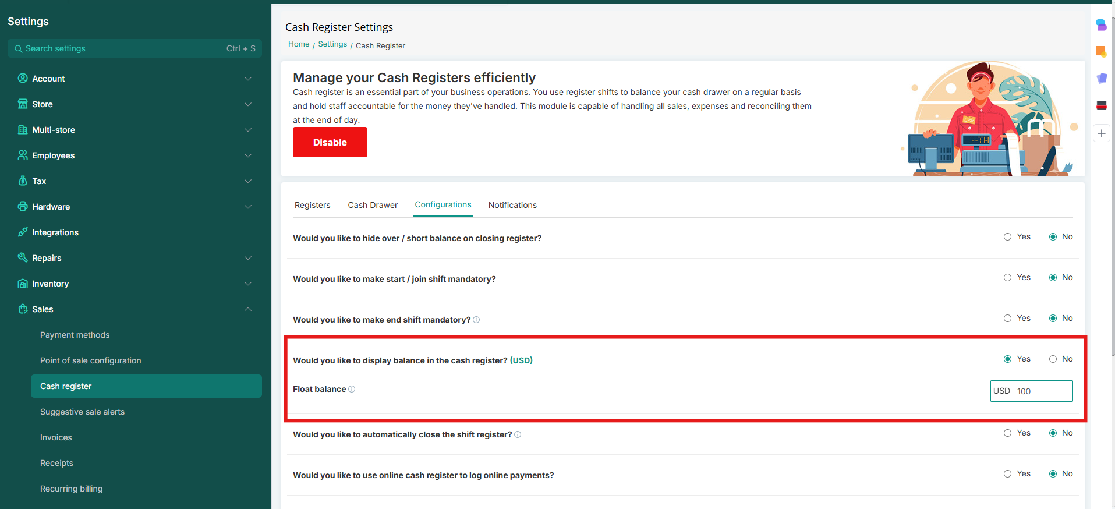This screenshot has width=1115, height=509.
Task: Click the Repairs wrench icon
Action: tap(23, 257)
